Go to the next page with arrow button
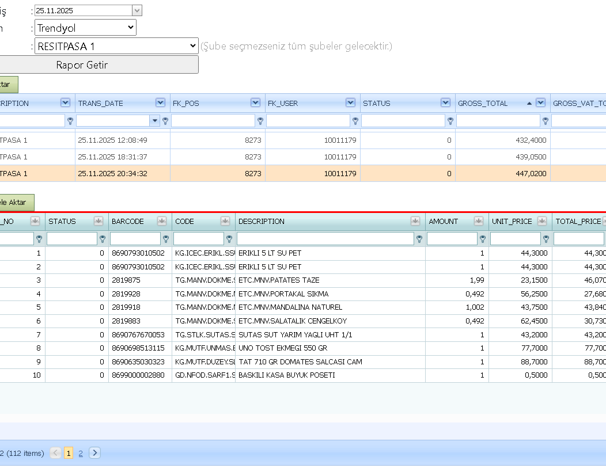This screenshot has width=606, height=472. click(94, 452)
